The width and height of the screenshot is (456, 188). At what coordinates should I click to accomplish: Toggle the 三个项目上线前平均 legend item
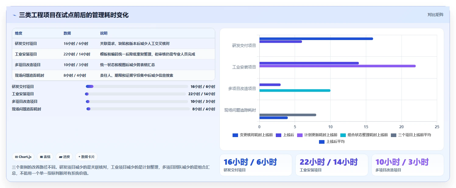[x=411, y=135]
